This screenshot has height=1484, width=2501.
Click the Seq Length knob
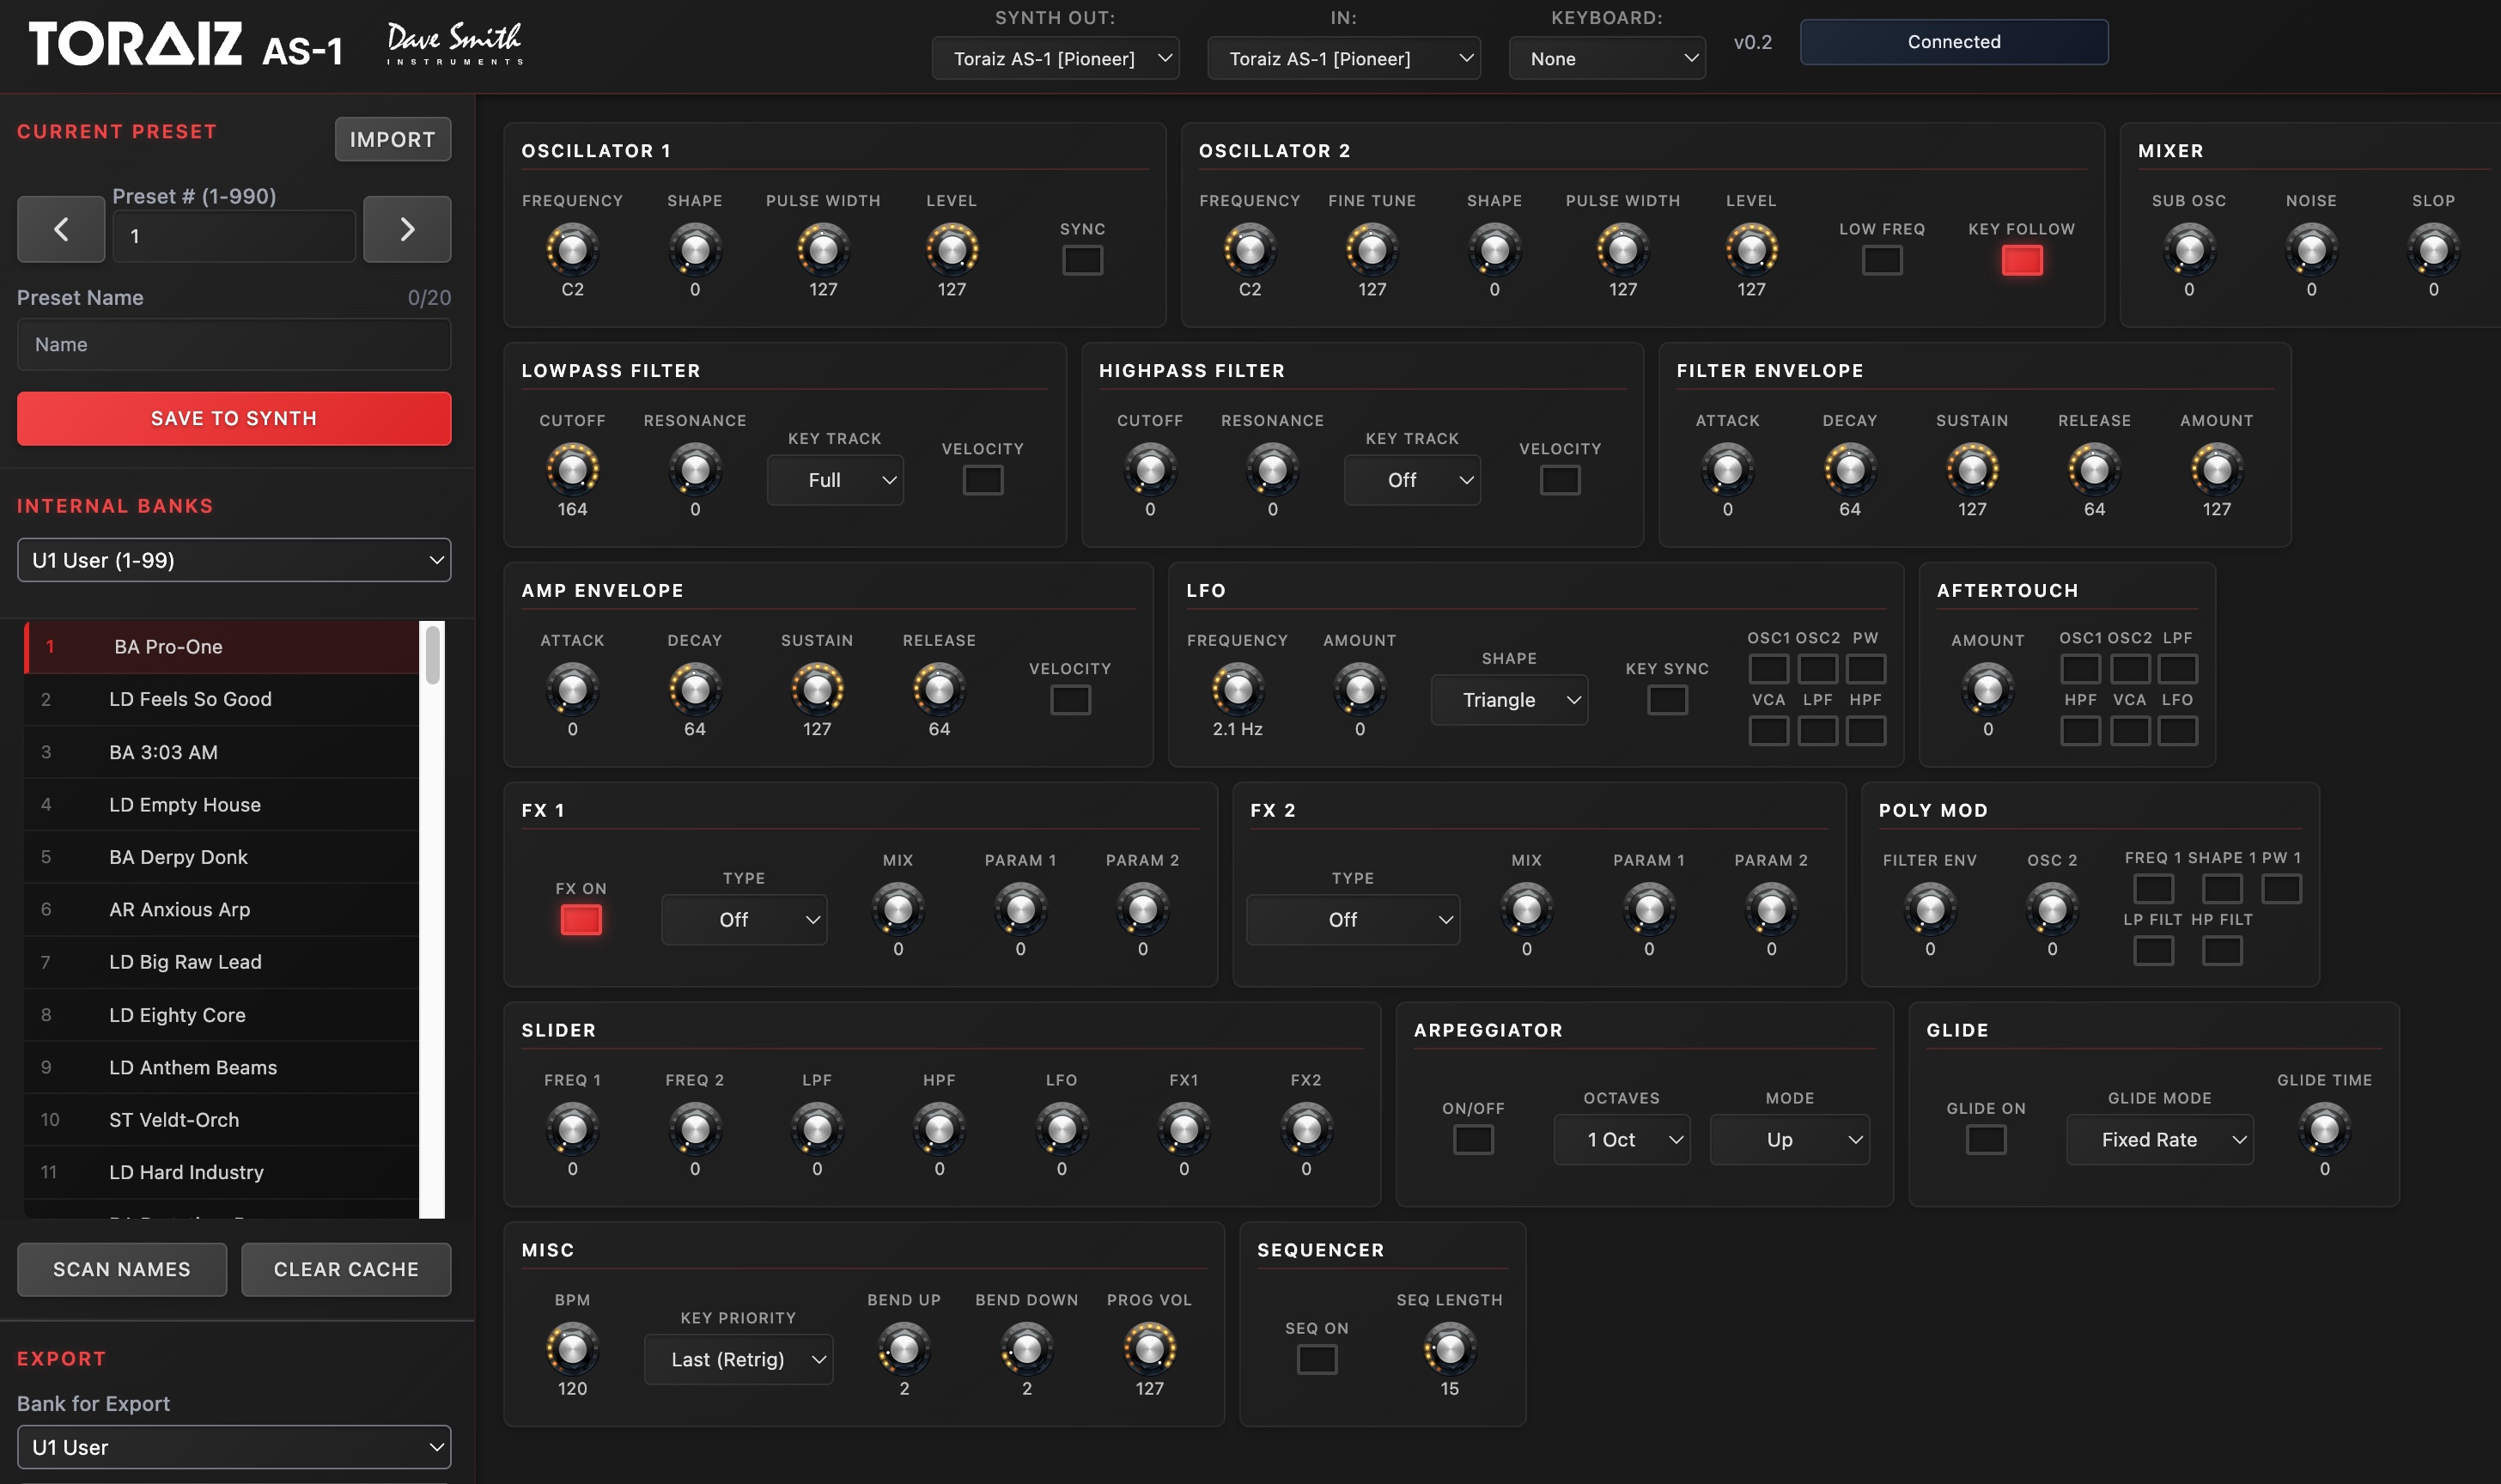1449,1348
